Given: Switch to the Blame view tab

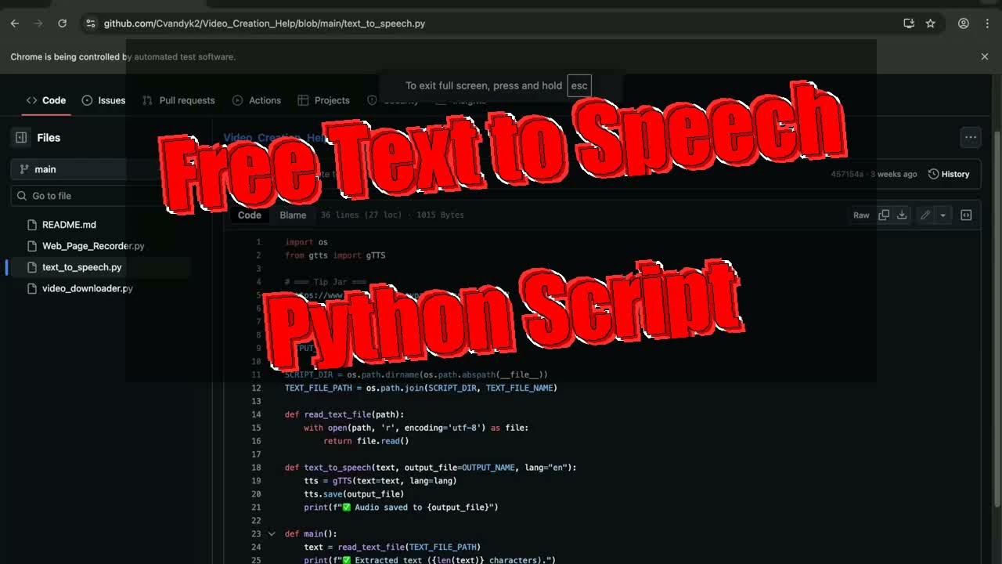Looking at the screenshot, I should coord(293,215).
